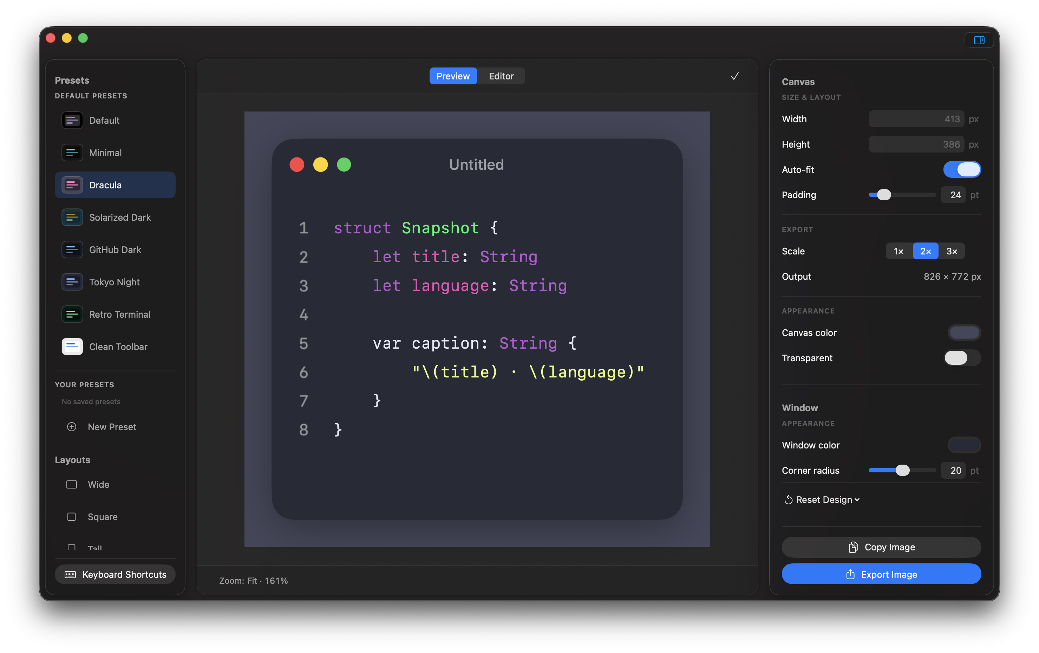Click the Corner radius value field showing 20
1039x653 pixels.
(953, 471)
